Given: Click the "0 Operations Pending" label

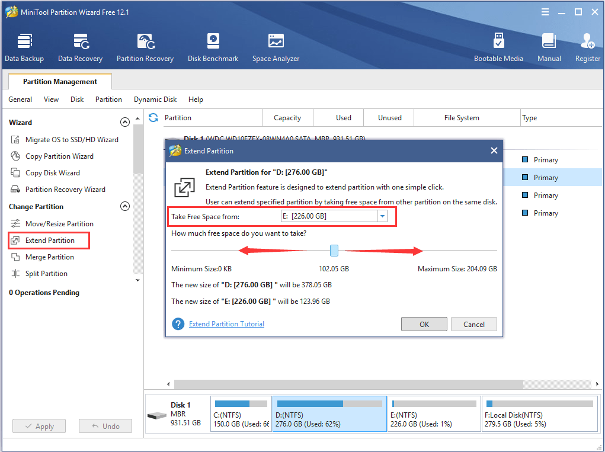Looking at the screenshot, I should [x=44, y=292].
